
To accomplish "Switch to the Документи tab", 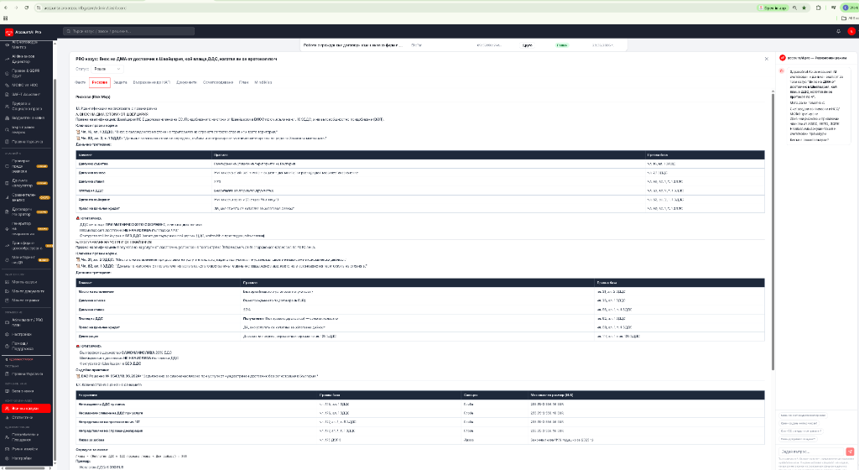I will 186,82.
